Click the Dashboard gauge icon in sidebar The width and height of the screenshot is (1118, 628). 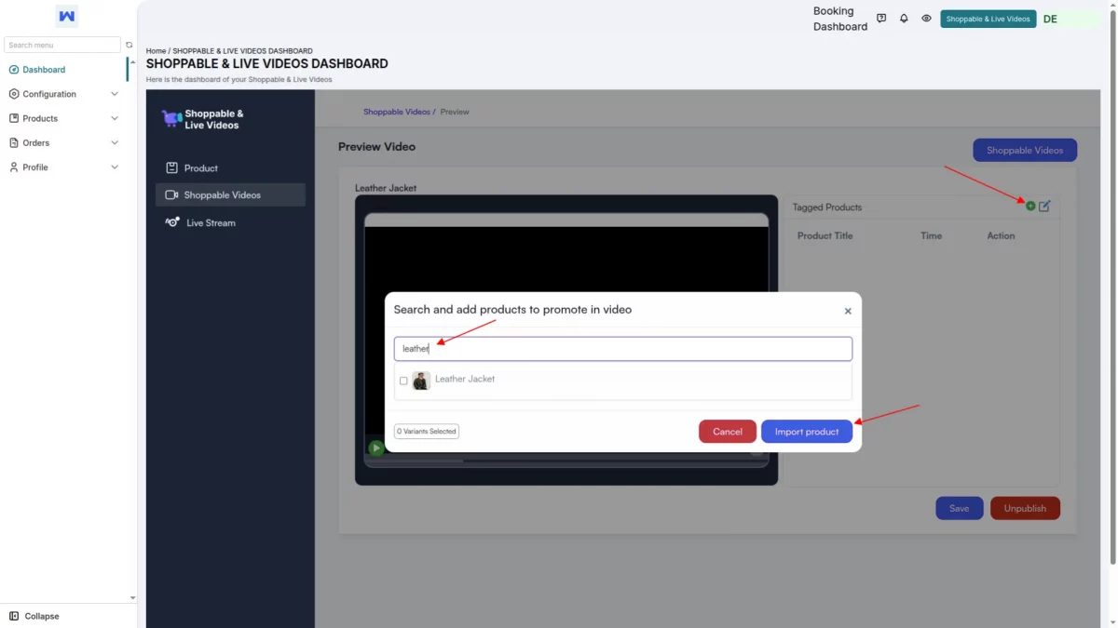tap(14, 70)
